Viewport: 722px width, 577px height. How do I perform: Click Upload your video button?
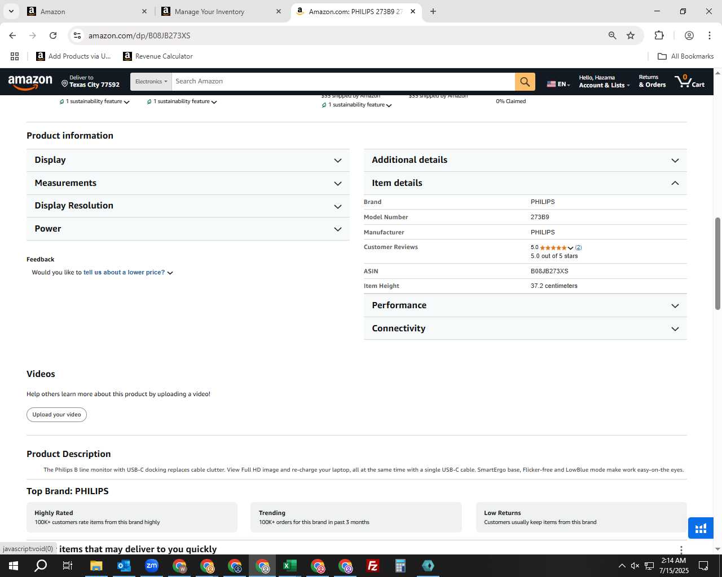(x=56, y=415)
